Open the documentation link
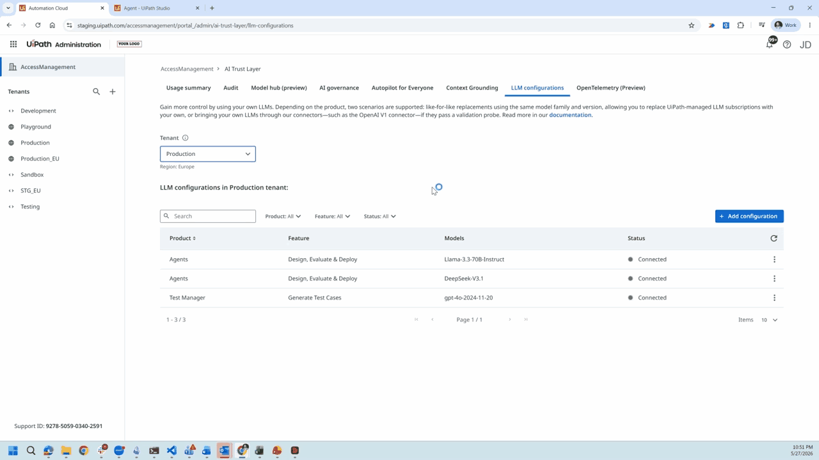 (570, 115)
